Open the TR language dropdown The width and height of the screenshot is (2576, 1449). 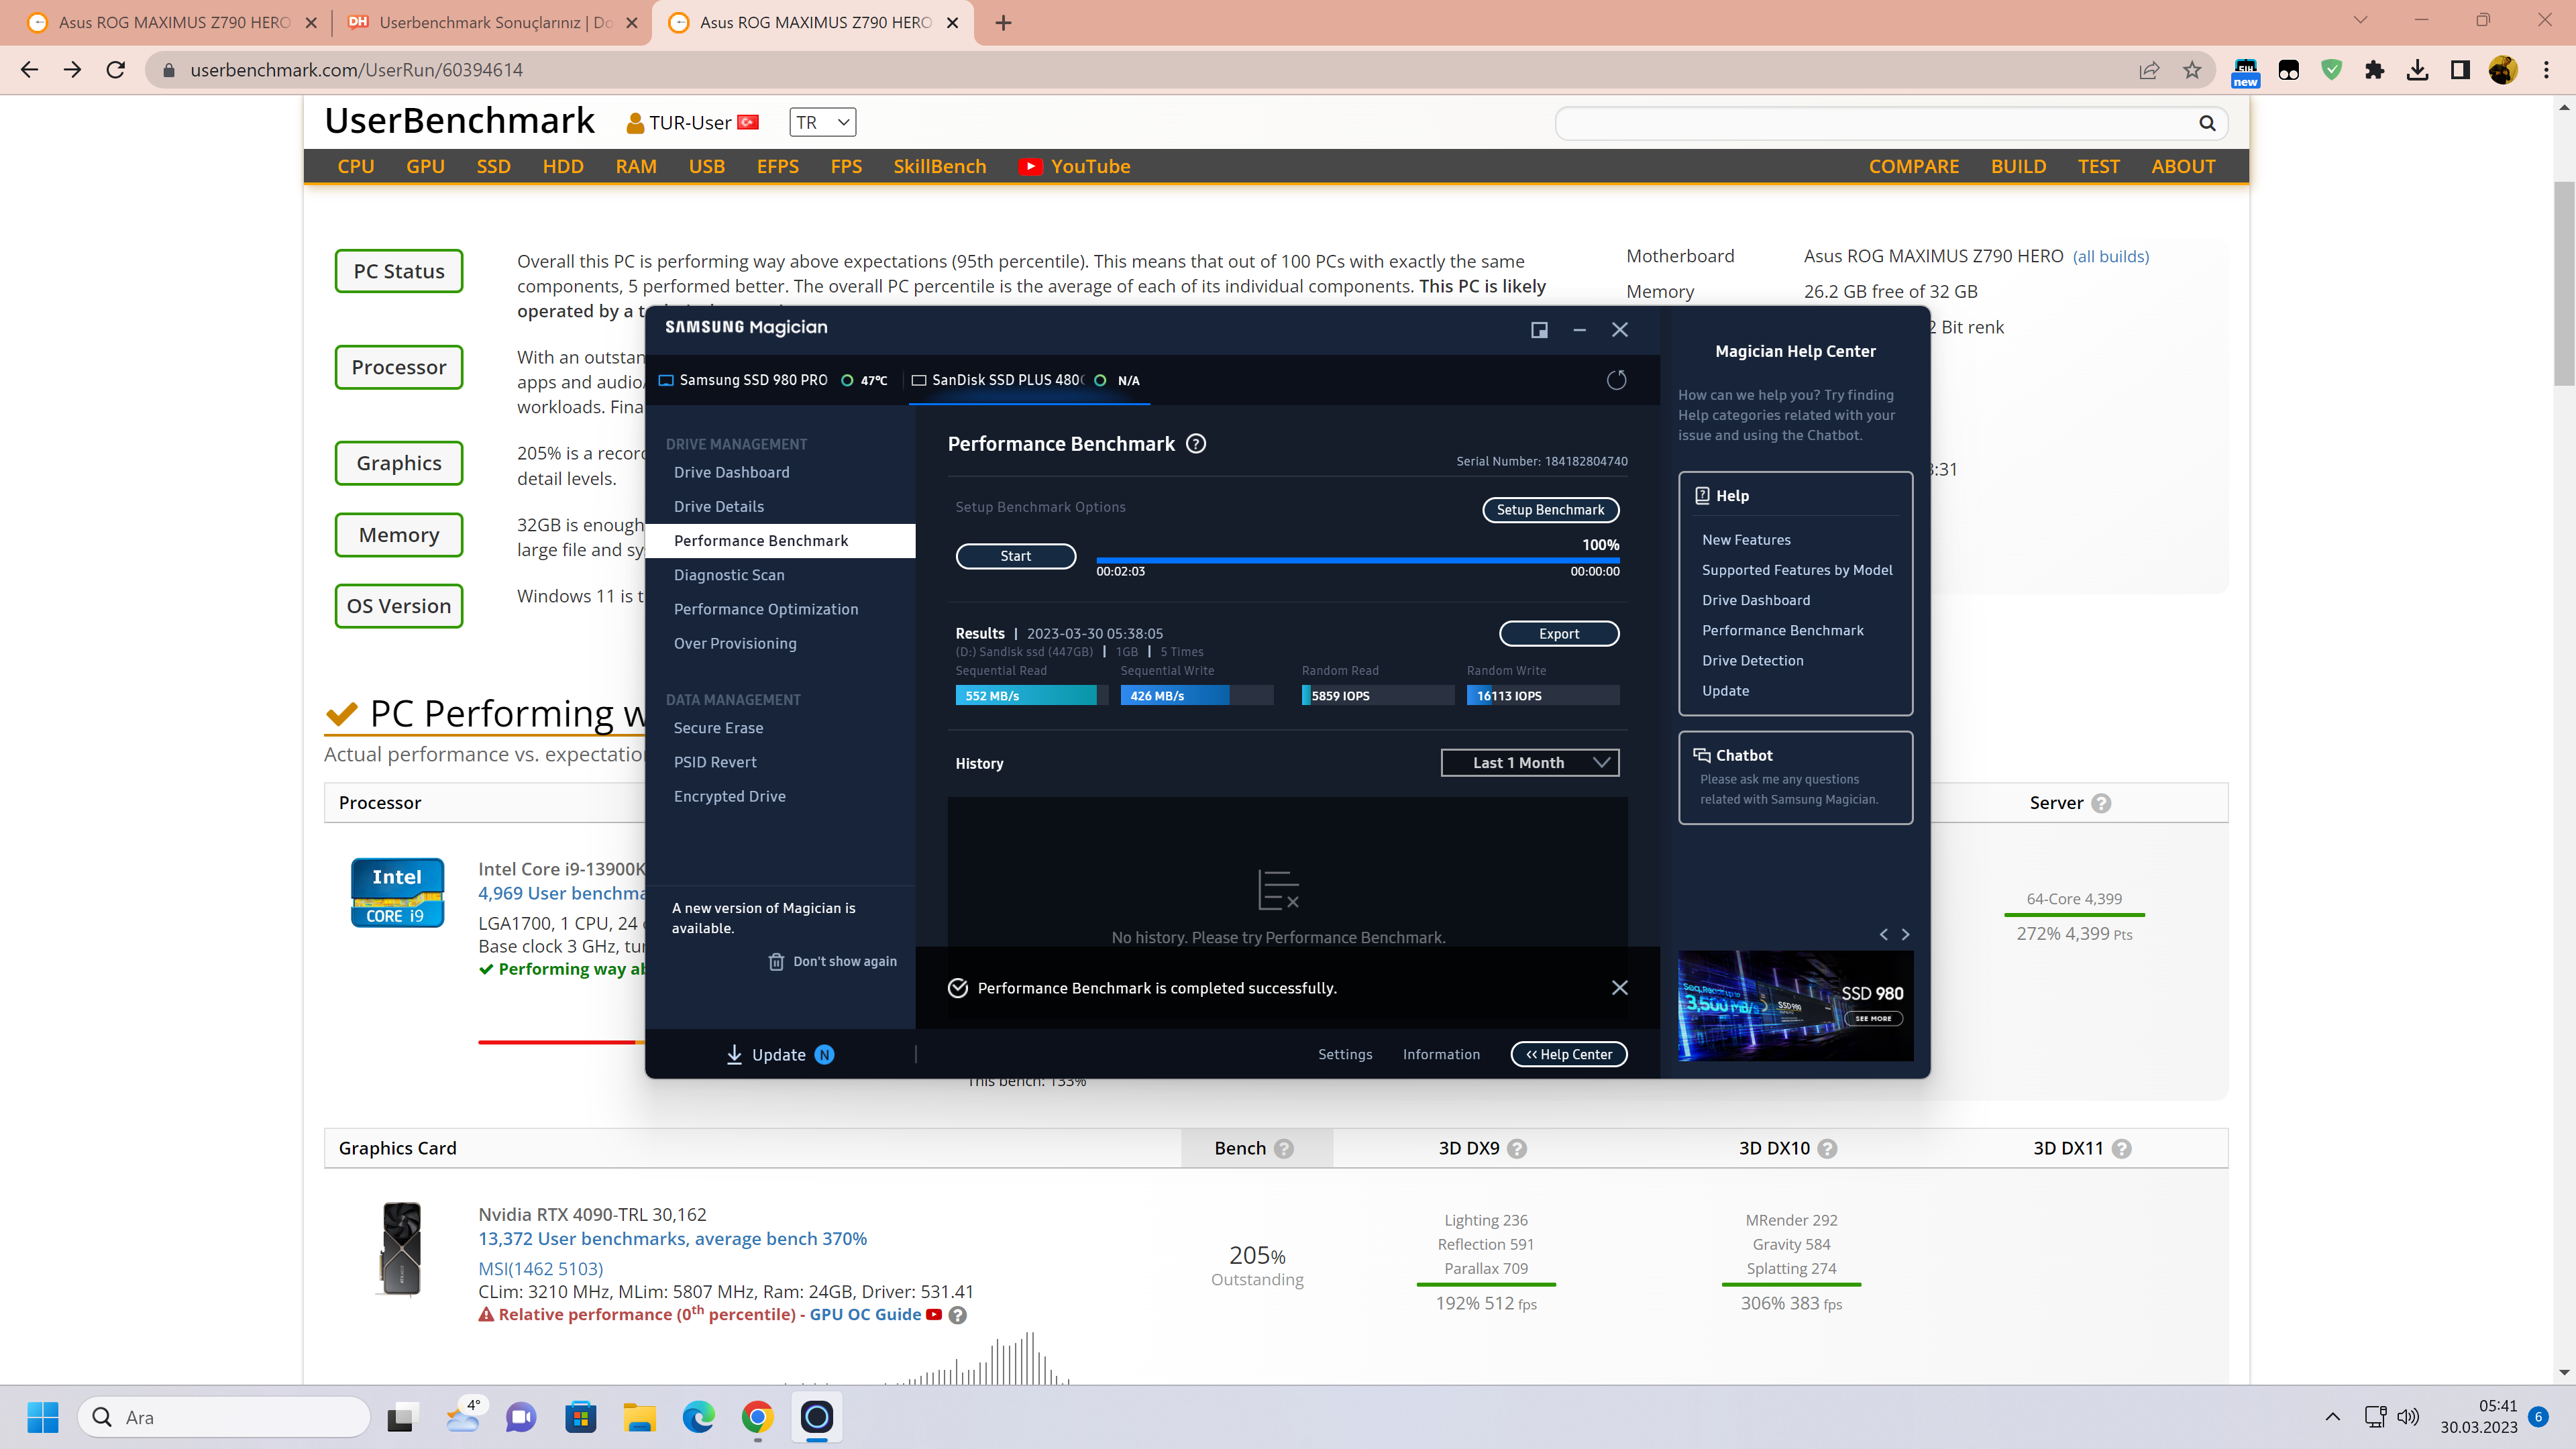823,122
